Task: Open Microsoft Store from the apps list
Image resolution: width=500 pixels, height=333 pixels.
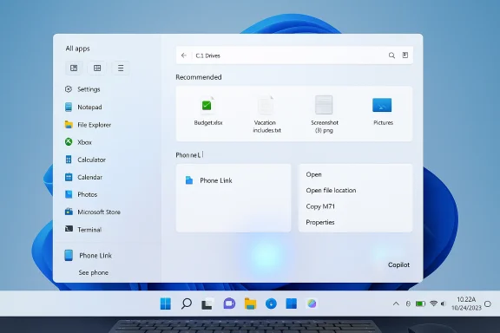Action: point(93,212)
